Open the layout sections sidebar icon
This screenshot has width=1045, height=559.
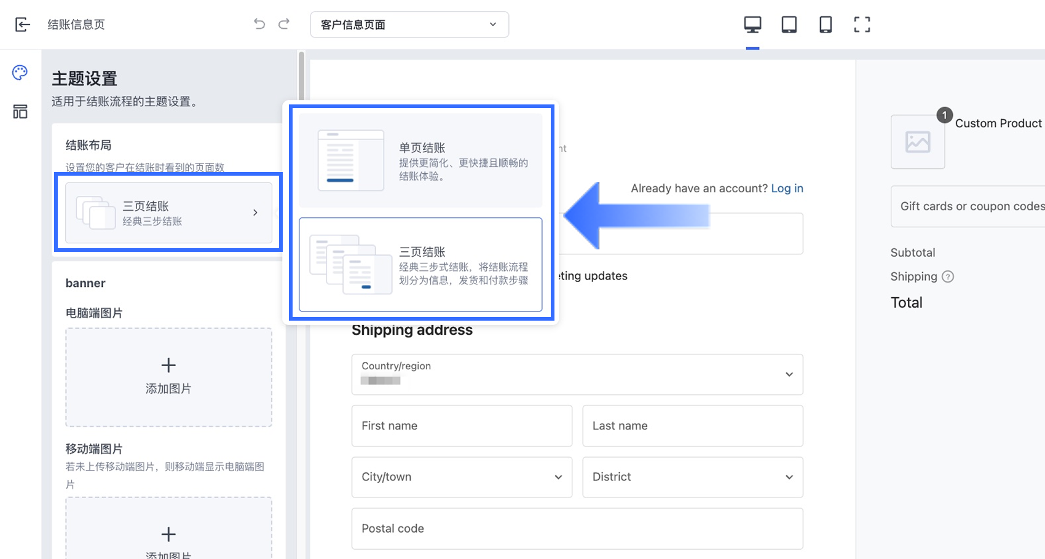click(20, 111)
